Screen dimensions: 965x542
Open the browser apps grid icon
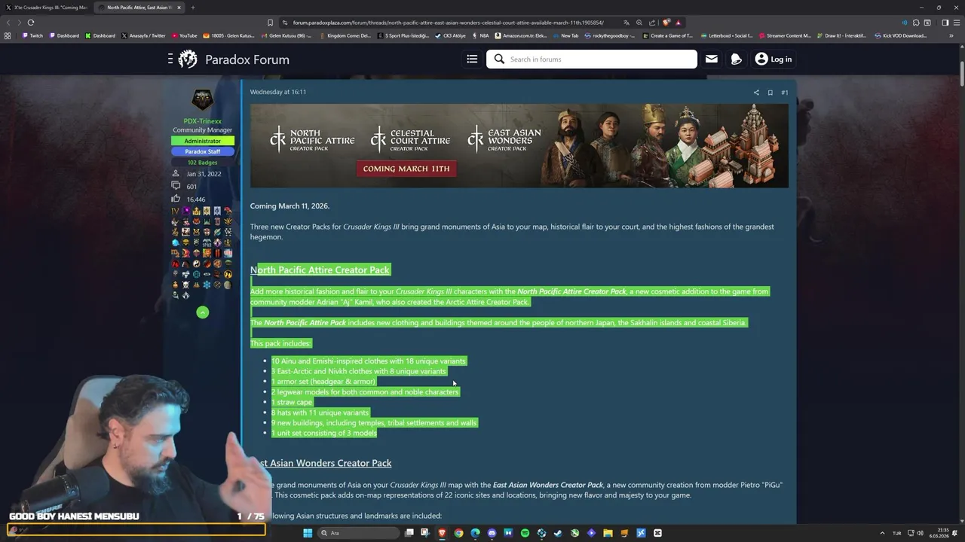coord(8,35)
